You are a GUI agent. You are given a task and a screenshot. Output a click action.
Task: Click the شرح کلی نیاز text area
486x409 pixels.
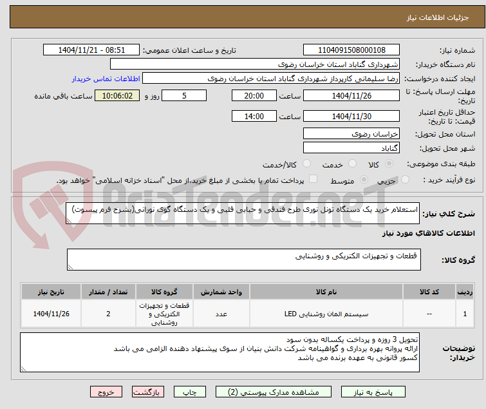click(243, 213)
